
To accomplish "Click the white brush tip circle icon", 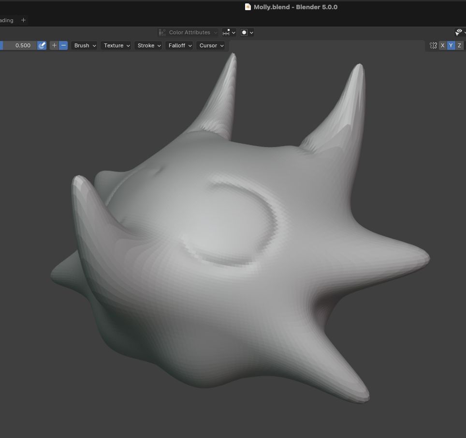I will tap(245, 32).
